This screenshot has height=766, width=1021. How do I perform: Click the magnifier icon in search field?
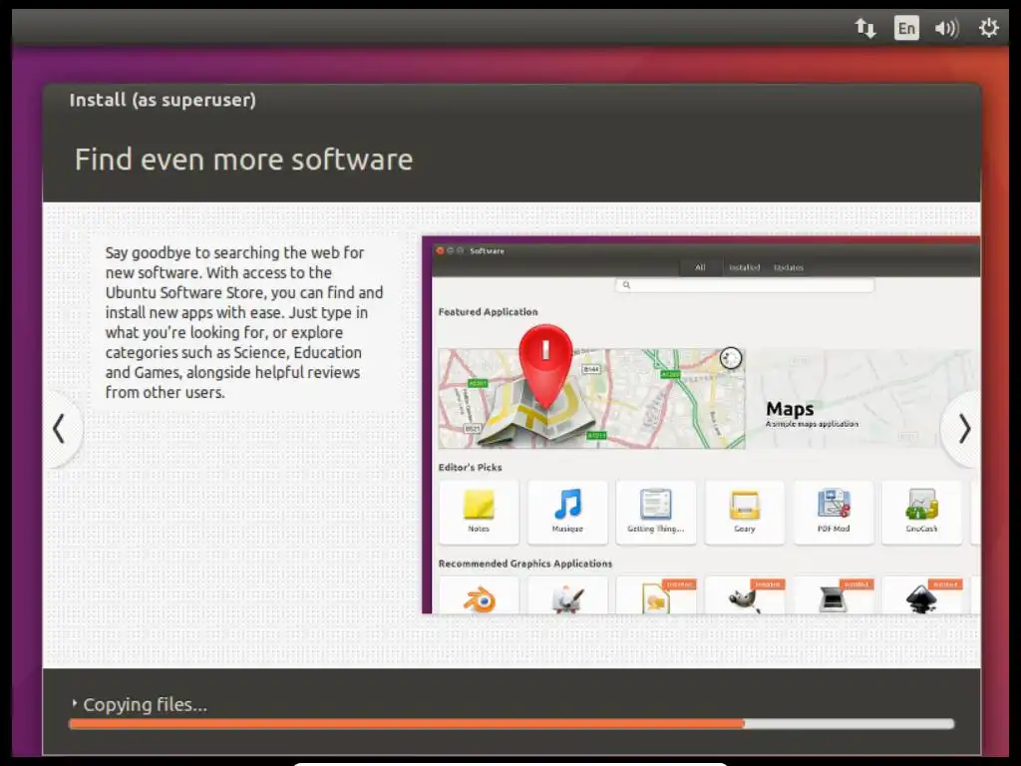click(x=626, y=285)
